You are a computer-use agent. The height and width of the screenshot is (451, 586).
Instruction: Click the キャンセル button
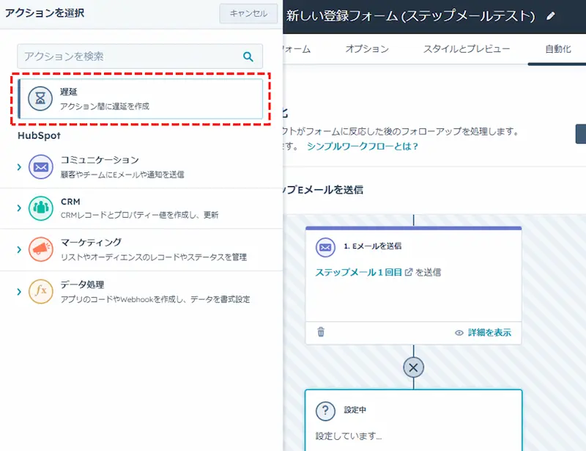tap(248, 13)
